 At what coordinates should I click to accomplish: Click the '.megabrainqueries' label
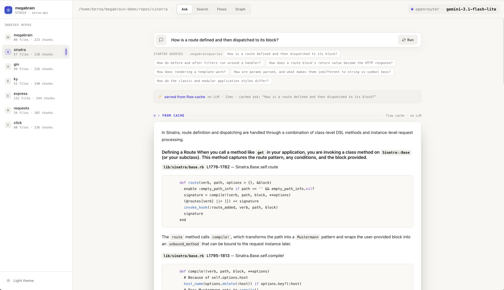(206, 54)
